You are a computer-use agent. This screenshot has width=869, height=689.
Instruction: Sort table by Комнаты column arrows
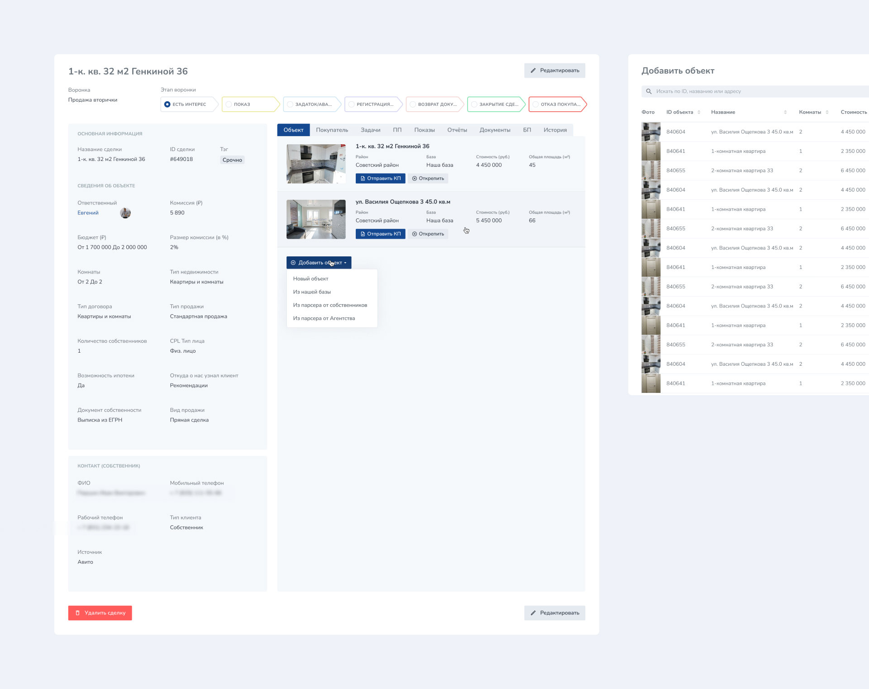pyautogui.click(x=826, y=112)
